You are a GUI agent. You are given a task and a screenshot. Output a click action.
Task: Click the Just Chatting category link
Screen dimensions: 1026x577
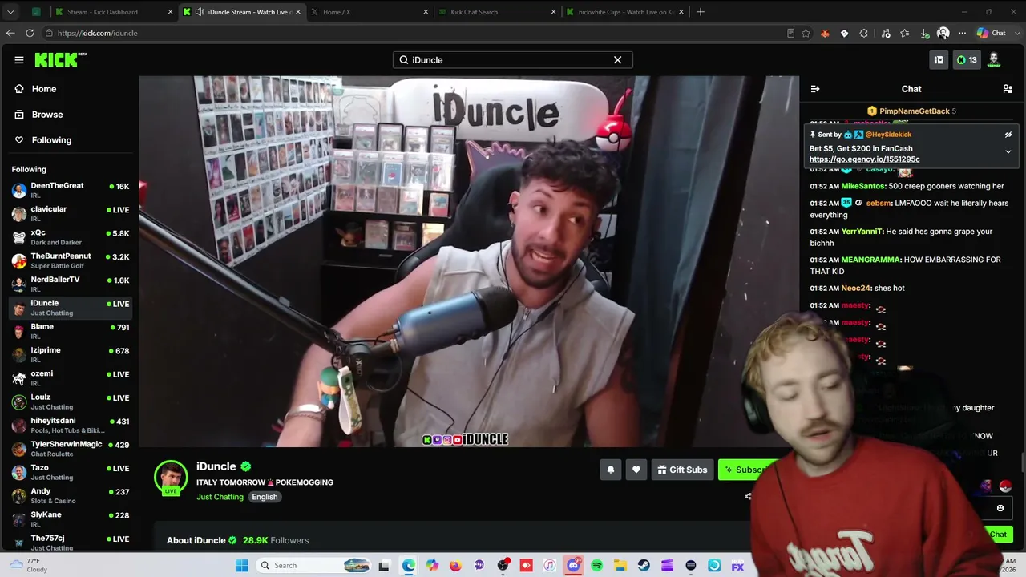(220, 497)
